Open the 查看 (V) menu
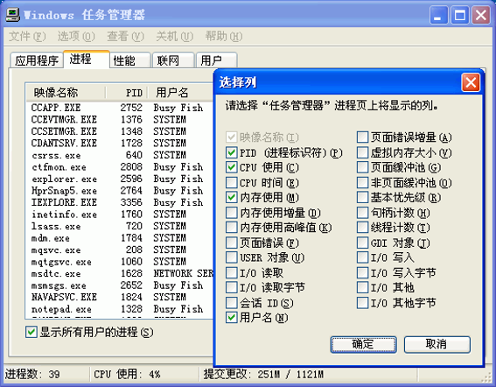This screenshot has height=387, width=496. 125,37
